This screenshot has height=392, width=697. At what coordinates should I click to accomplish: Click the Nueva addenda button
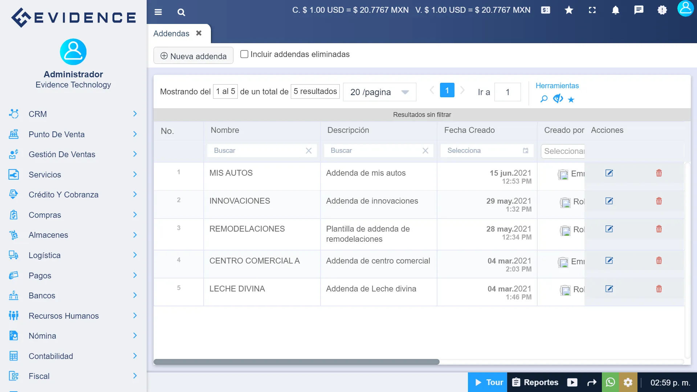pos(193,56)
